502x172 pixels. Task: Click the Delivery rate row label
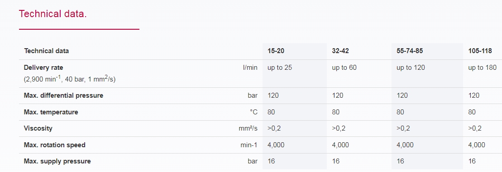(x=43, y=68)
